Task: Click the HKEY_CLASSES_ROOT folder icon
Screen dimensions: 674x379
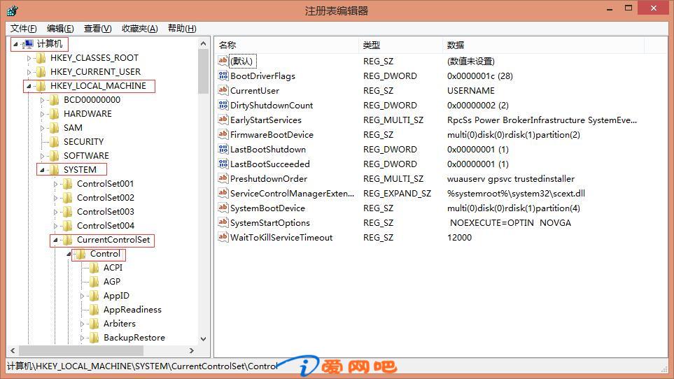Action: tap(41, 58)
